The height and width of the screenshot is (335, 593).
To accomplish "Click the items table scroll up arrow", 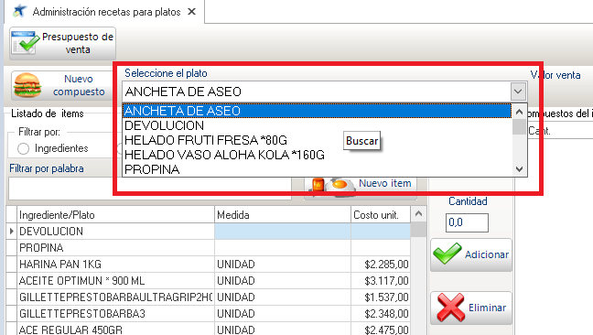I will (418, 214).
